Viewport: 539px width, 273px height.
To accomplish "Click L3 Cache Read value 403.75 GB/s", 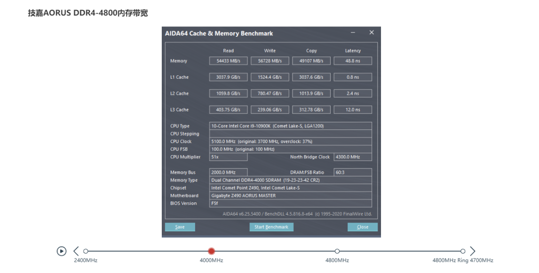I will point(228,110).
